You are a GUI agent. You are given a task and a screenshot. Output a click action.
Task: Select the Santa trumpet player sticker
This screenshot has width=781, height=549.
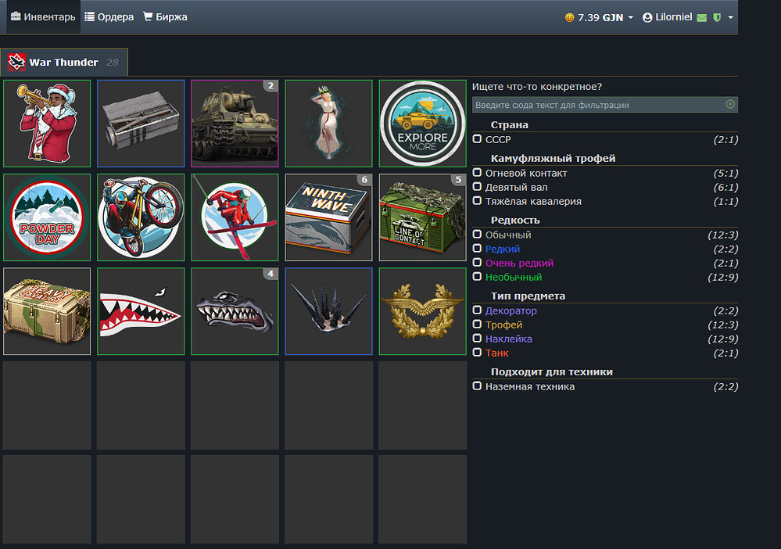[x=47, y=124]
